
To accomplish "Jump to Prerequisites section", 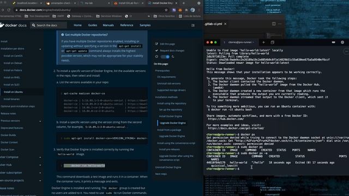I will point(163,71).
